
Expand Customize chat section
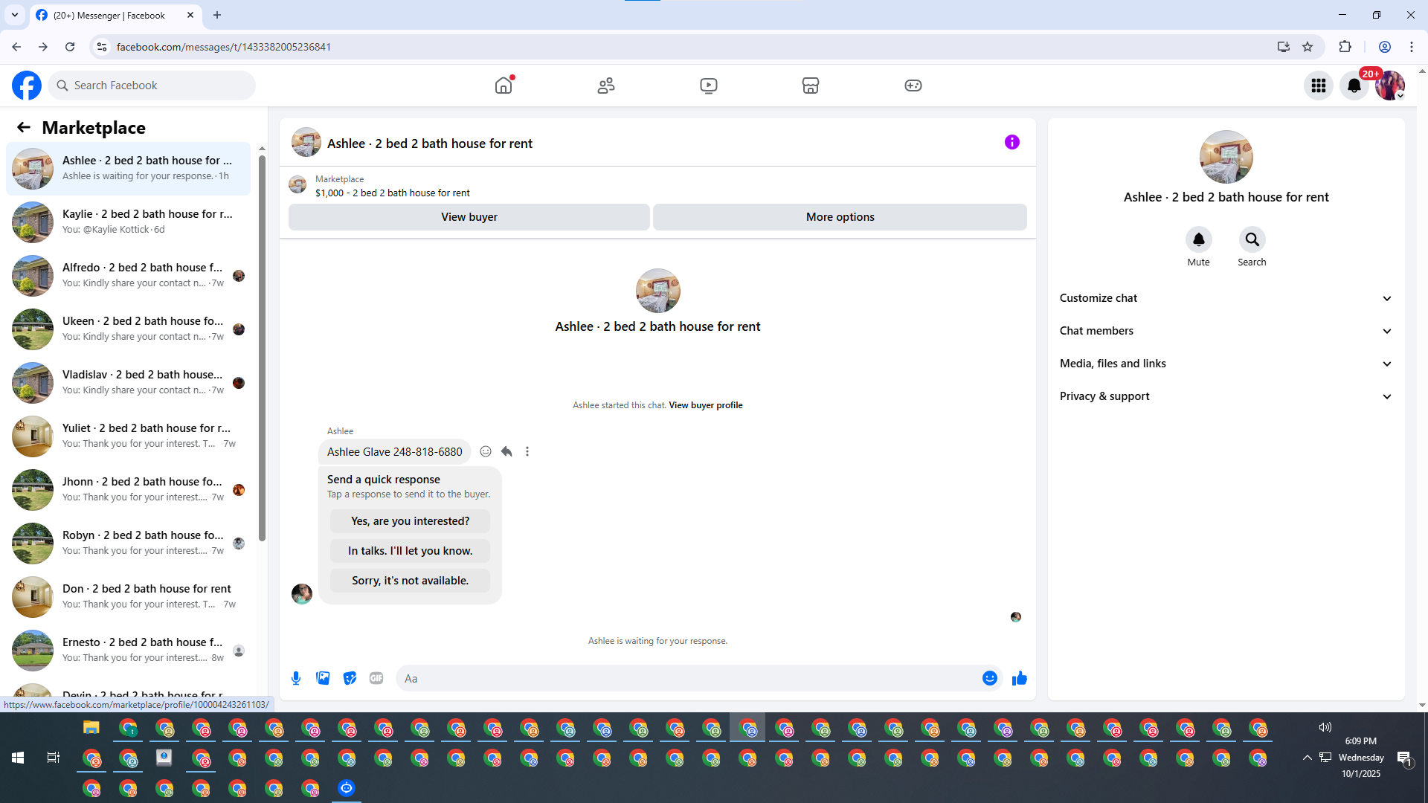[1226, 298]
